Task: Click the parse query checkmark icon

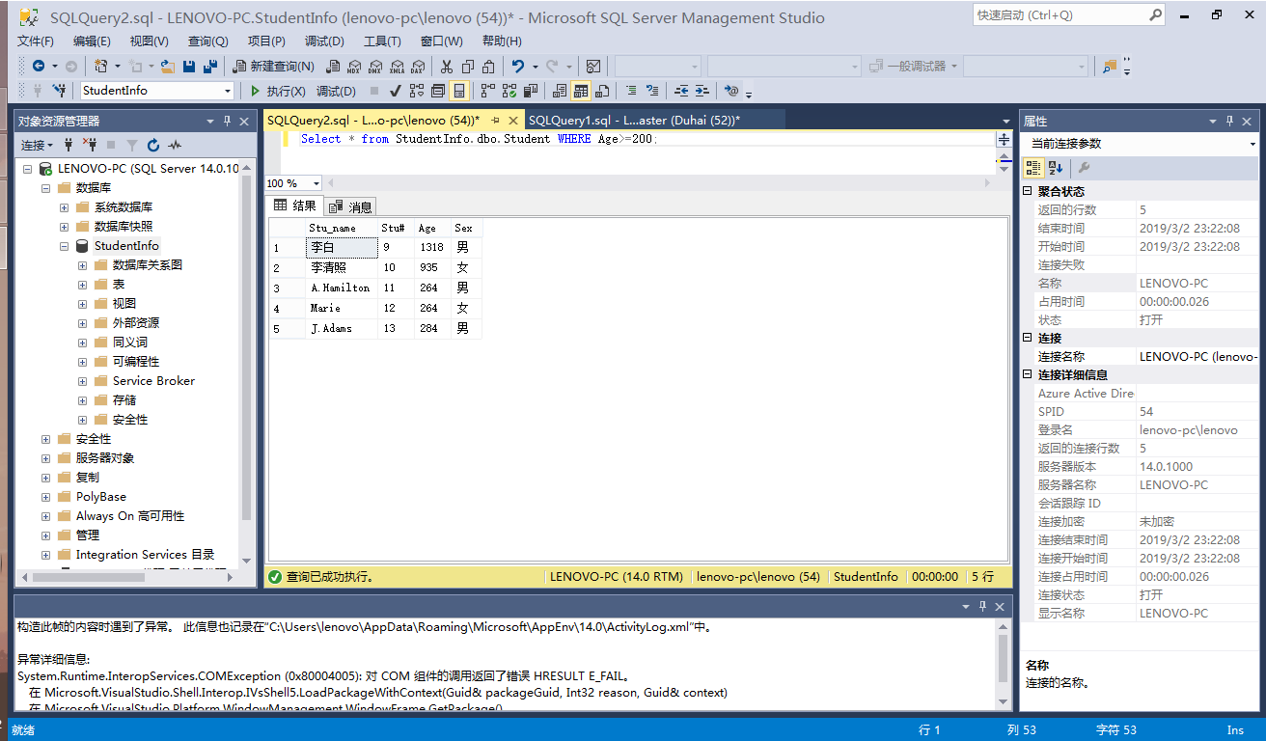Action: [394, 90]
